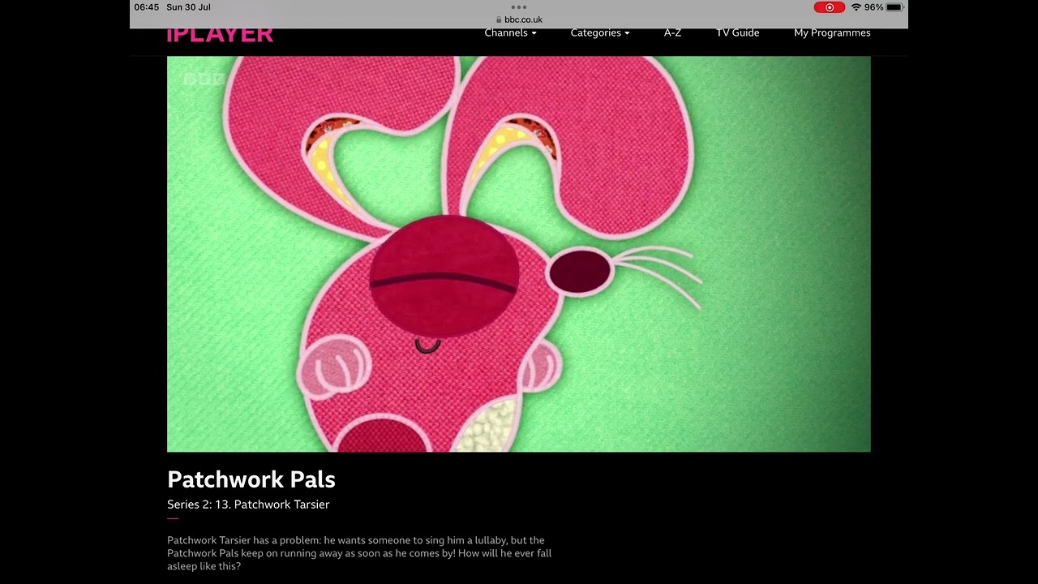Tap the Wi-Fi status icon

pyautogui.click(x=856, y=7)
